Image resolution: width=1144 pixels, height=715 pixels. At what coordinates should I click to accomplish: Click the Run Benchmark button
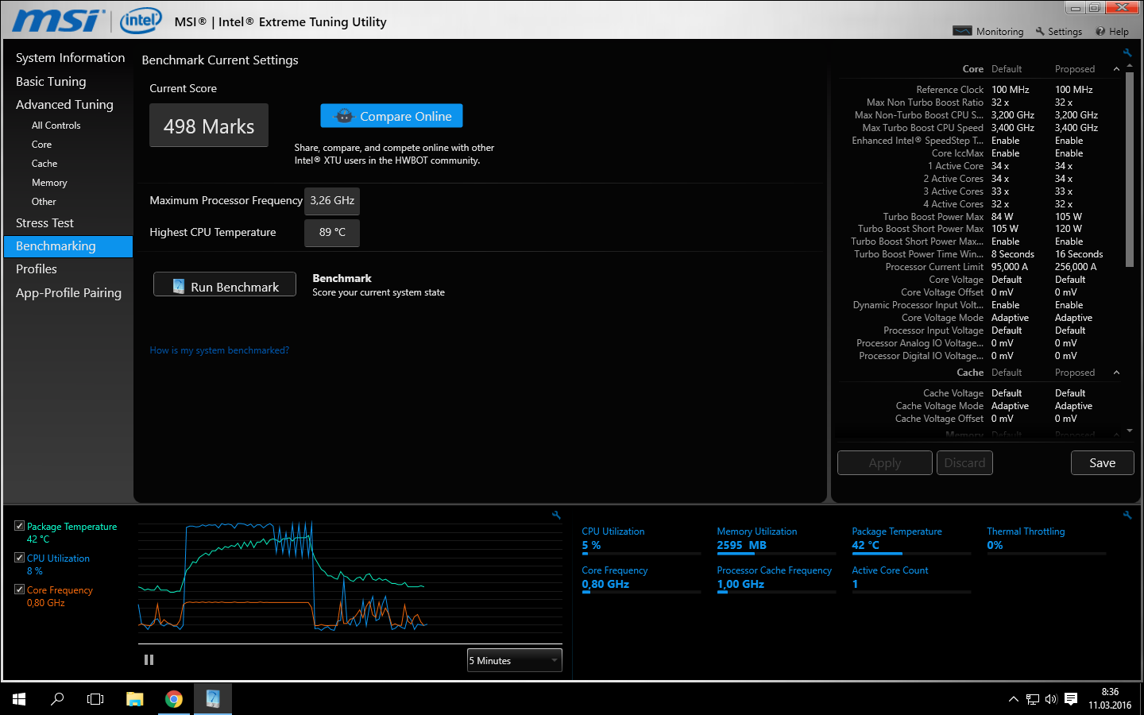click(225, 287)
